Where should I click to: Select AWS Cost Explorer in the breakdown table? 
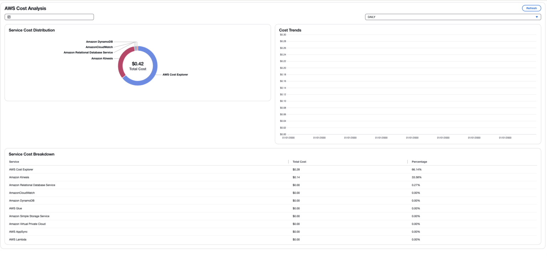pyautogui.click(x=21, y=169)
